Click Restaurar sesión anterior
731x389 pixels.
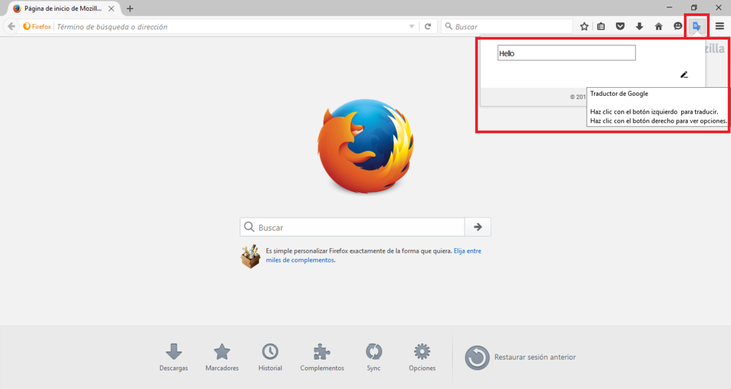[x=520, y=357]
